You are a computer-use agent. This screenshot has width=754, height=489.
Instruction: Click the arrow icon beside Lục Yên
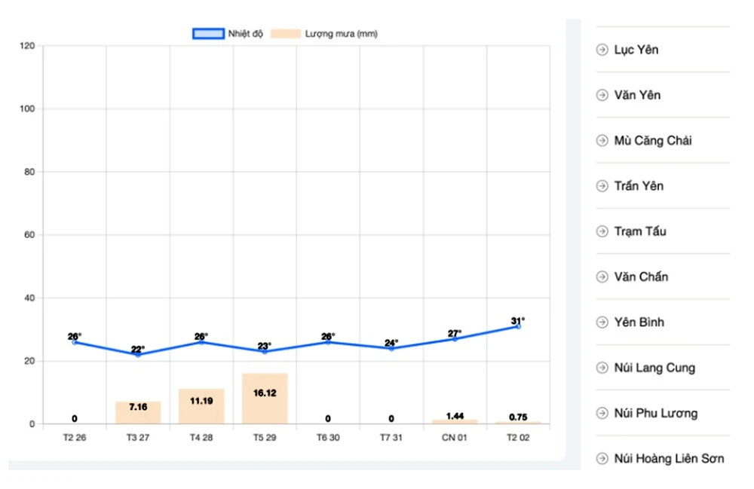tap(602, 50)
